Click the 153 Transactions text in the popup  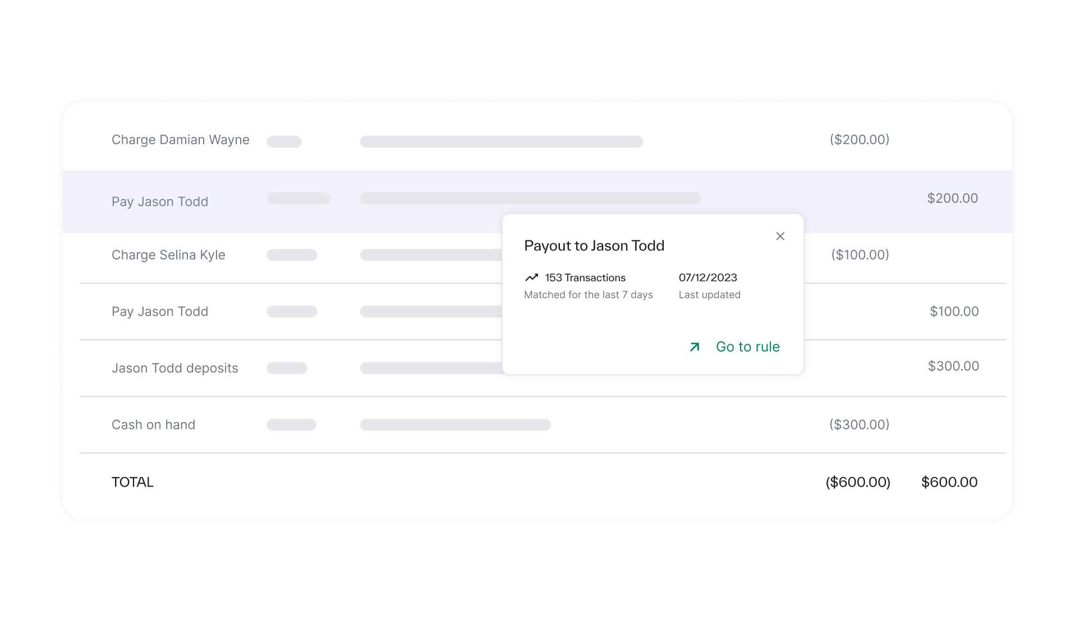(585, 277)
